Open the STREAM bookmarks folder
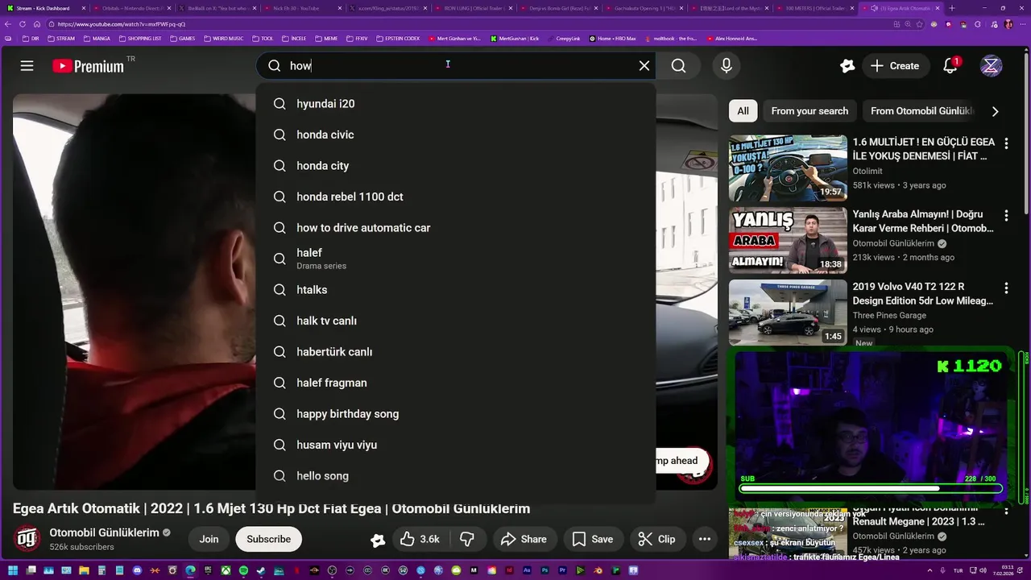The height and width of the screenshot is (580, 1031). tap(61, 38)
